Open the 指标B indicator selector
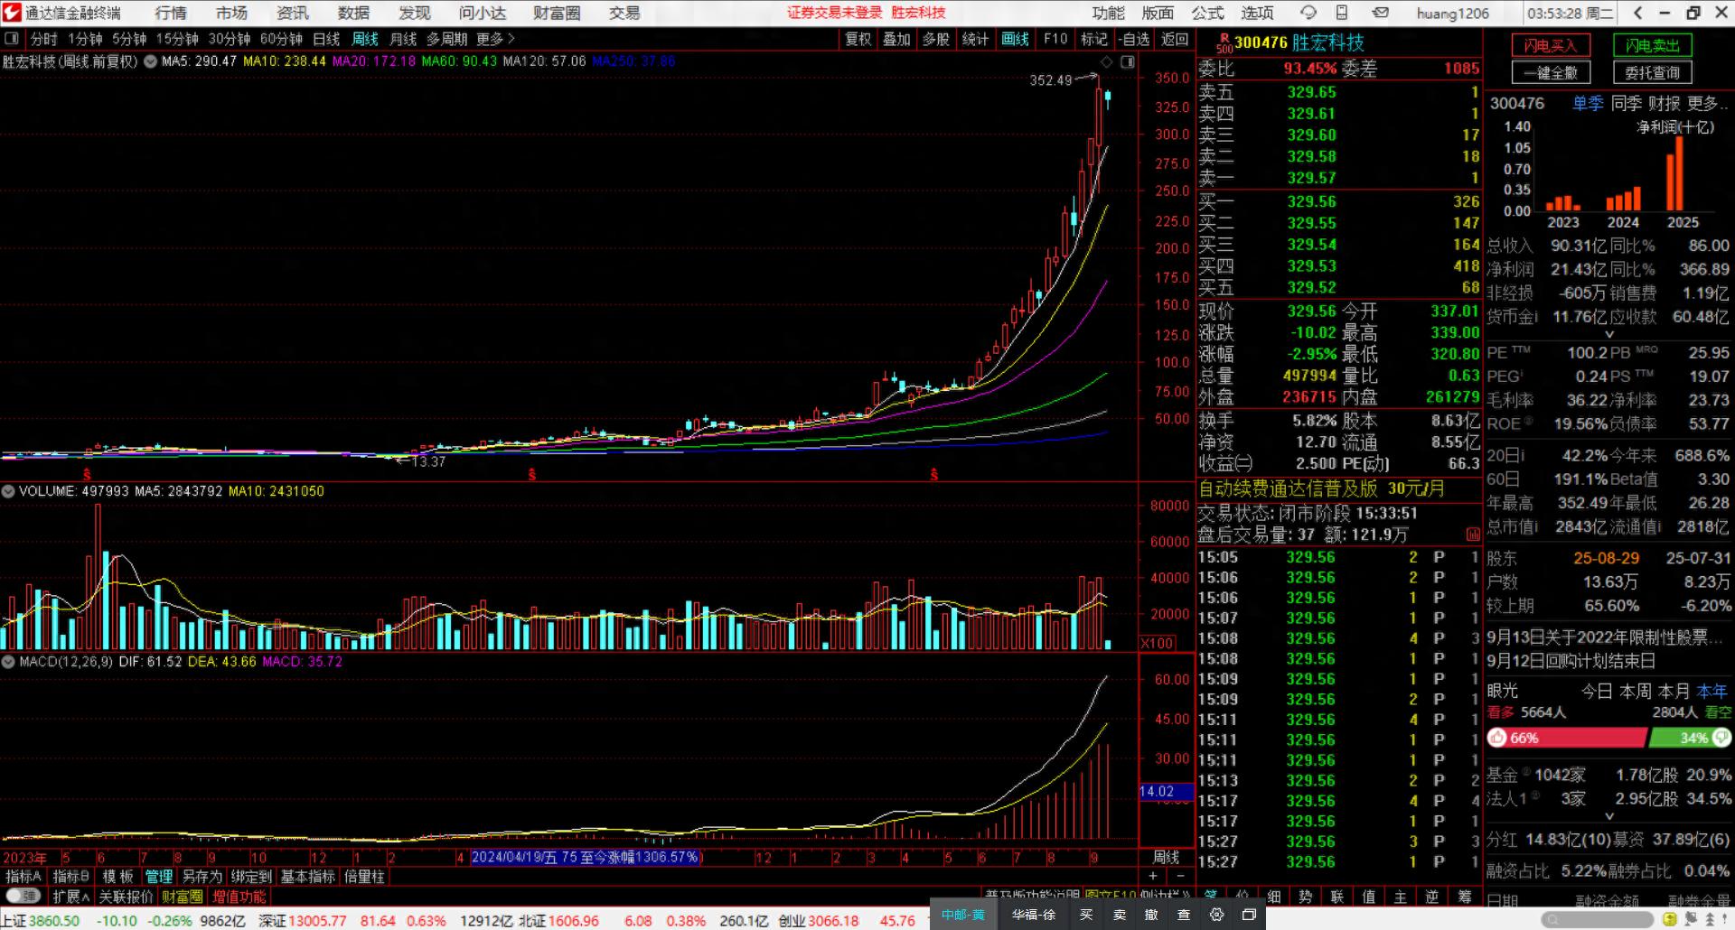Screen dimensions: 1735x930 click(x=70, y=876)
